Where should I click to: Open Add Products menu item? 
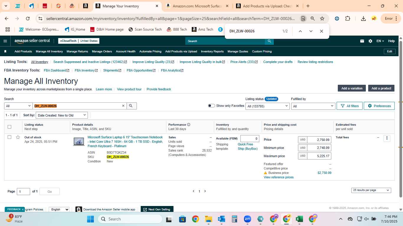pyautogui.click(x=23, y=51)
